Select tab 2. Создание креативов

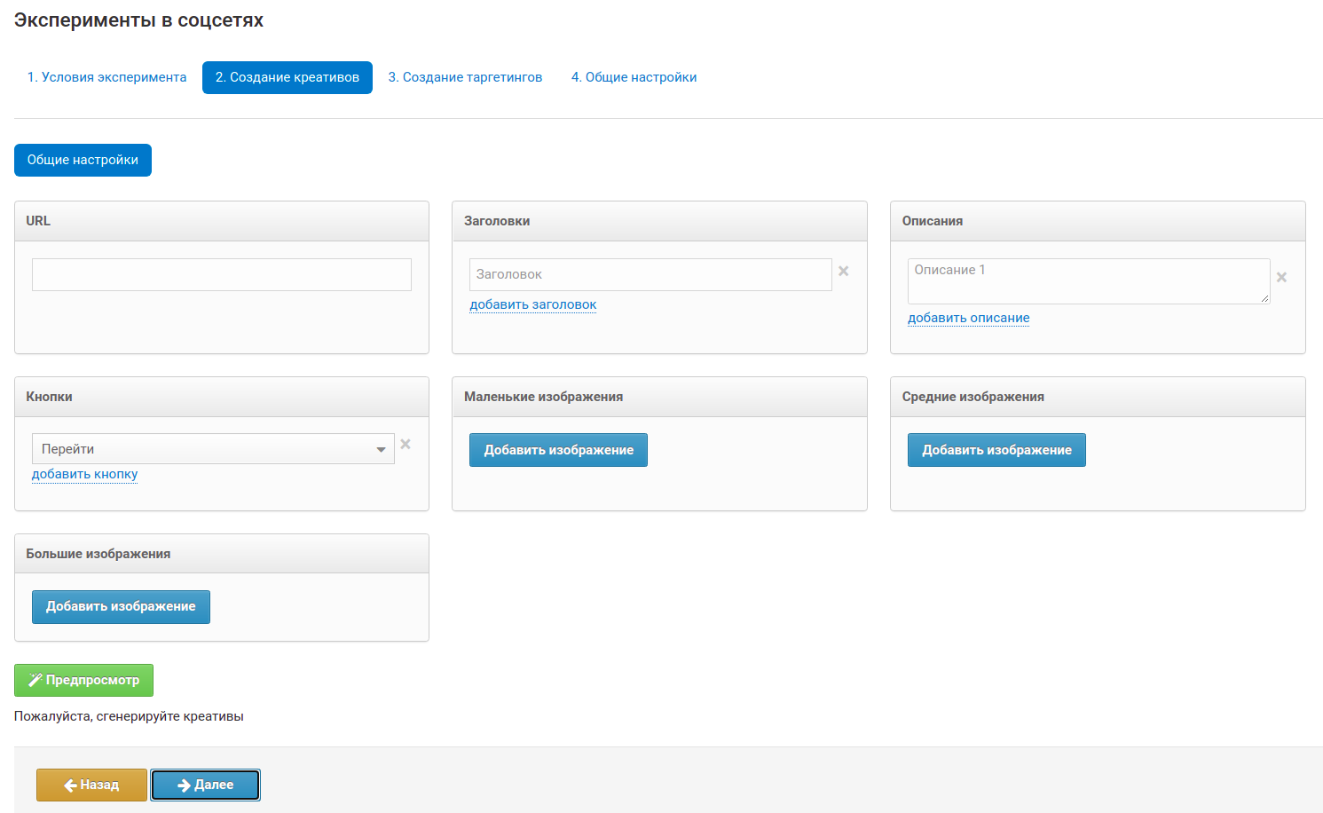(287, 77)
